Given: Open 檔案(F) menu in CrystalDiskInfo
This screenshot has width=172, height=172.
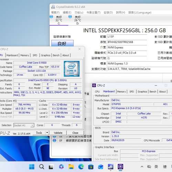Looking at the screenshot, I should point(55,12).
